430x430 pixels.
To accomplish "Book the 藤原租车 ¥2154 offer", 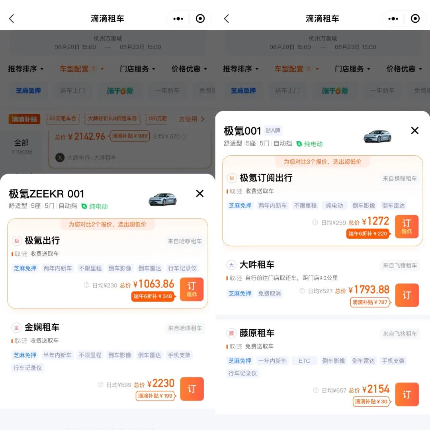I will tap(407, 394).
